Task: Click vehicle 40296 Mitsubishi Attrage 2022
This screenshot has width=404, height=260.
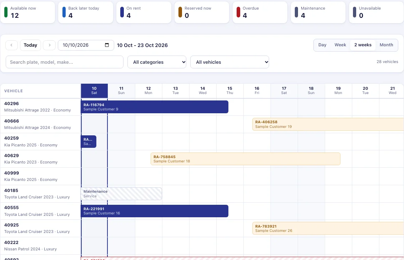Action: pyautogui.click(x=40, y=107)
